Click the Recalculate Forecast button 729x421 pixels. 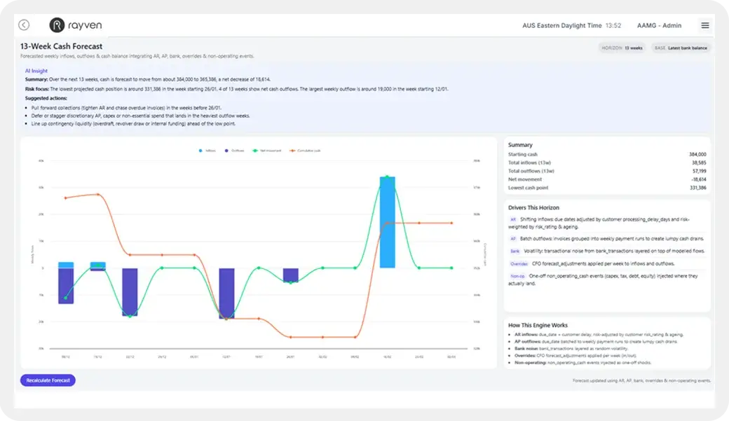[48, 380]
